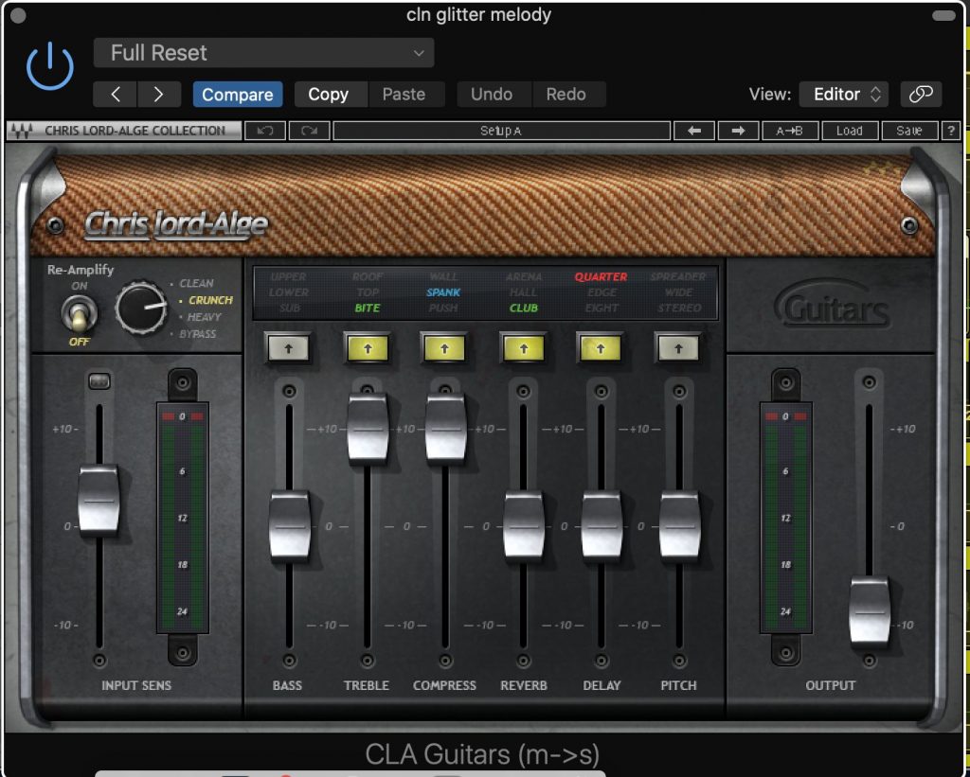Click the Chris Lord-Alge Collection logo bar

click(124, 131)
